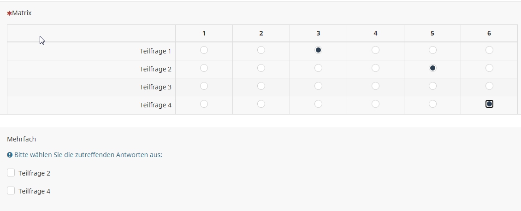Click the Teilfrage 3 row label
The width and height of the screenshot is (521, 211).
tap(155, 87)
